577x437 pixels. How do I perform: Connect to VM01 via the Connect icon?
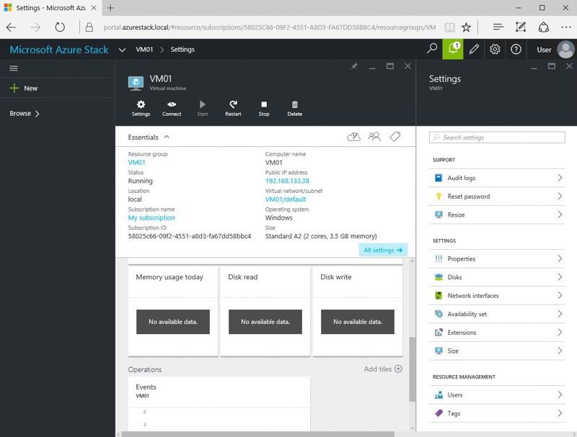pos(172,109)
